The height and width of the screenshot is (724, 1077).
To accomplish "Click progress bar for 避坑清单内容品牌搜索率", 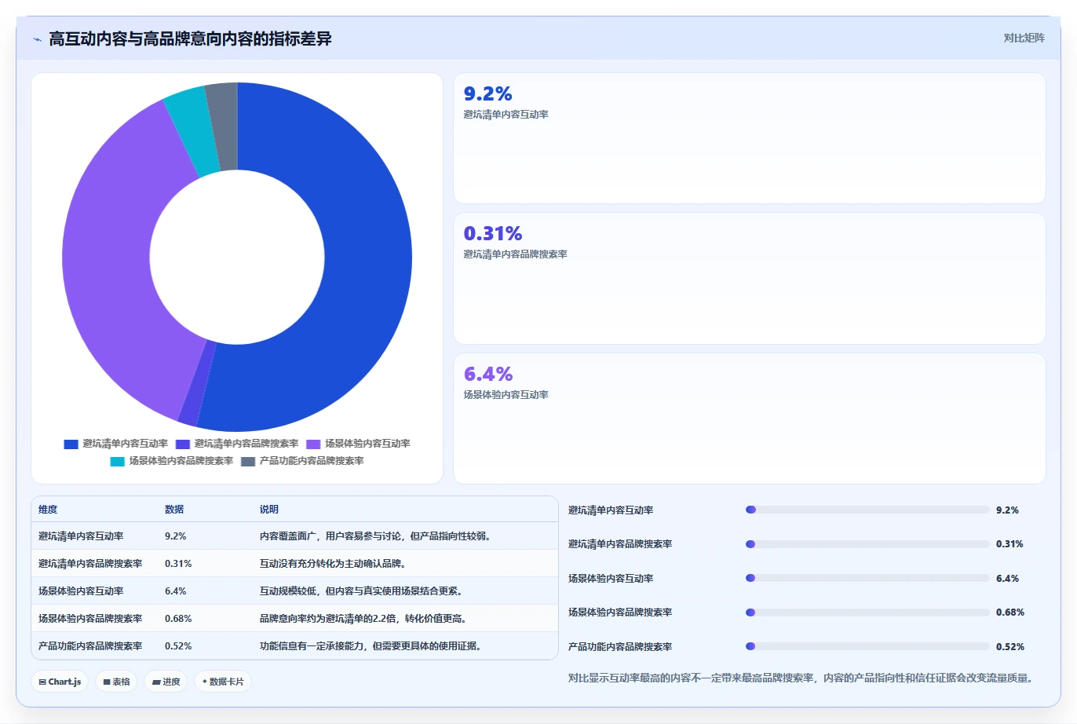I will tap(867, 544).
